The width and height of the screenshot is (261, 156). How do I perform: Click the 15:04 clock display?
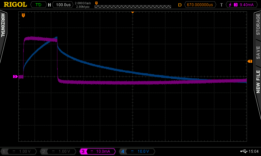253,151
